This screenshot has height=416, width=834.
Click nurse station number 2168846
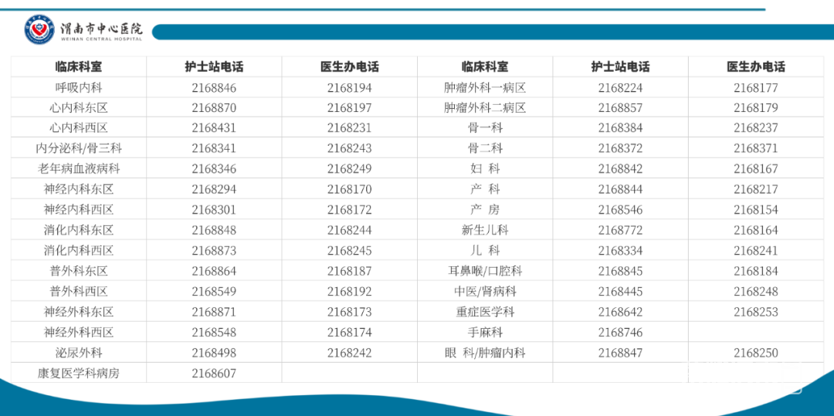pos(214,88)
